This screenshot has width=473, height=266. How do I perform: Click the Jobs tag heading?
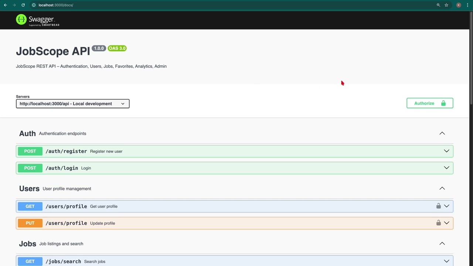(28, 243)
